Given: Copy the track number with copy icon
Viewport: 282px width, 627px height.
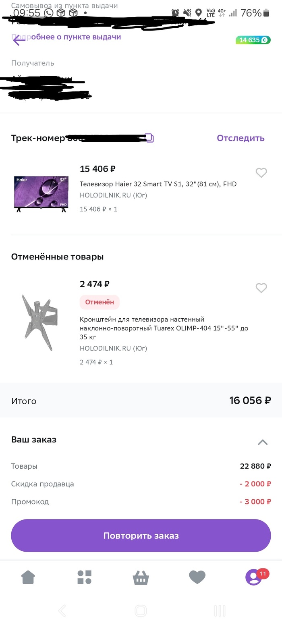Looking at the screenshot, I should [x=149, y=138].
